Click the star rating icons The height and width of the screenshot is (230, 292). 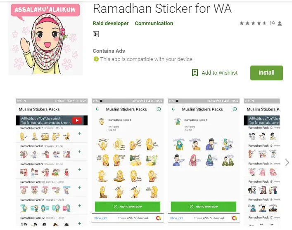[x=253, y=23]
